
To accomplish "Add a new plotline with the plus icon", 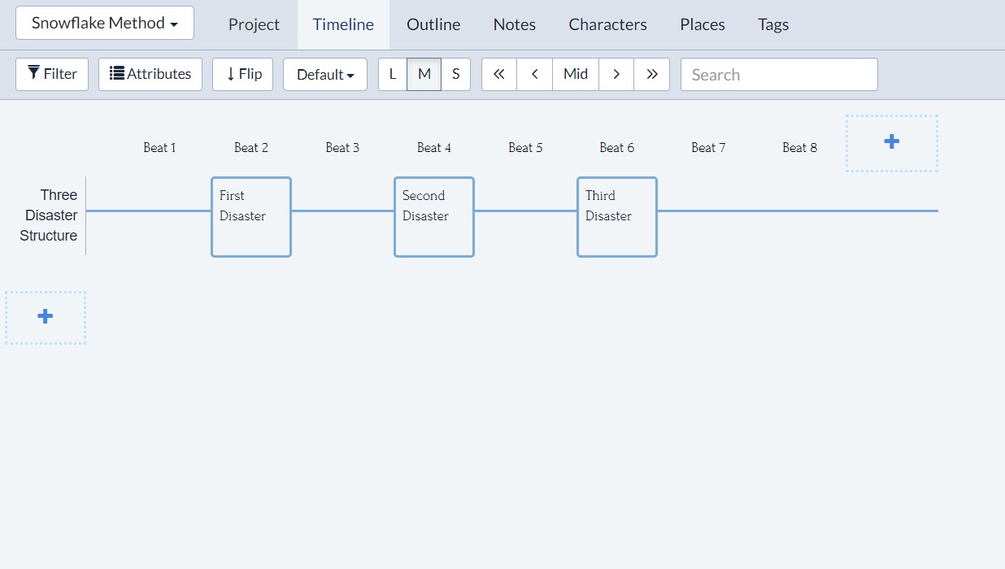I will 45,317.
